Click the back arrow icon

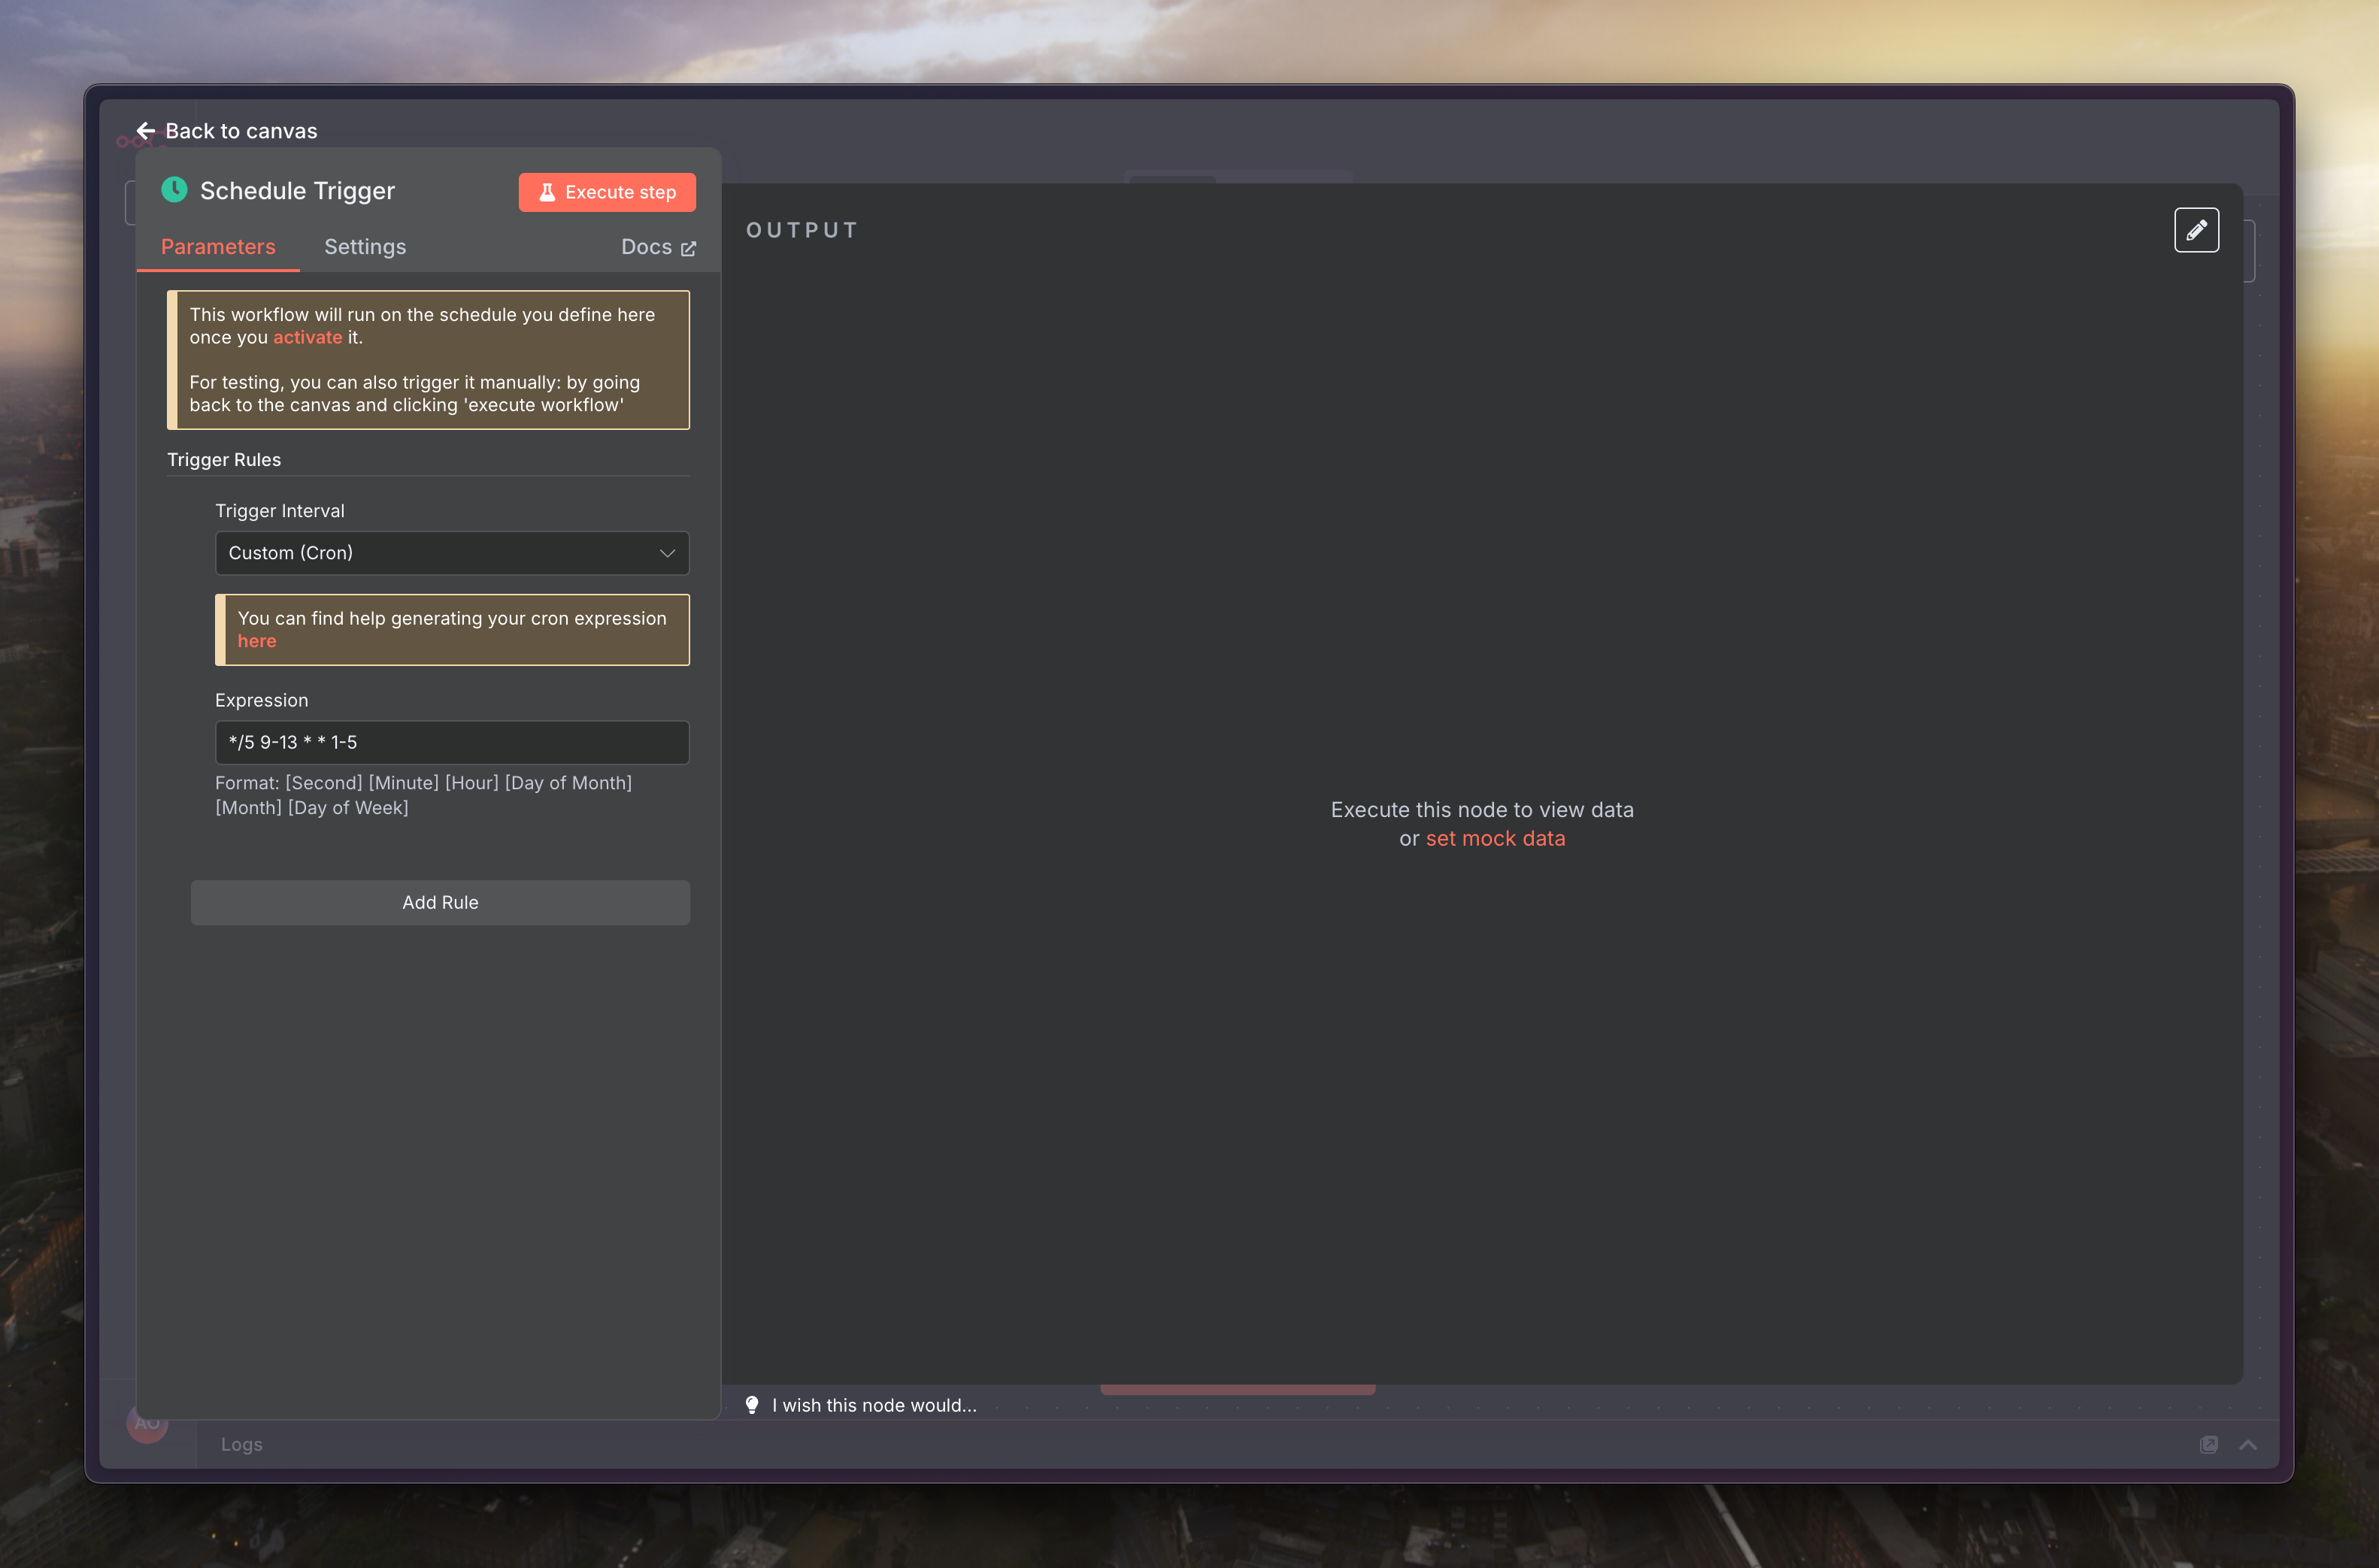[x=146, y=131]
